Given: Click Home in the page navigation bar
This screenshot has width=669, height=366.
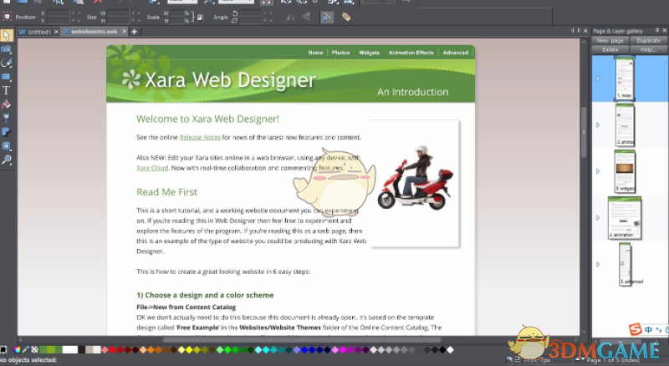Looking at the screenshot, I should pos(315,53).
